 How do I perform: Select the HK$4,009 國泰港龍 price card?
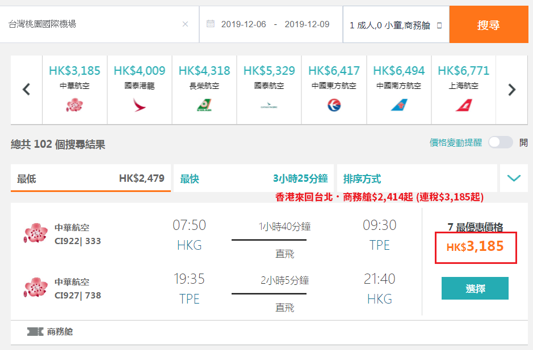[x=140, y=89]
